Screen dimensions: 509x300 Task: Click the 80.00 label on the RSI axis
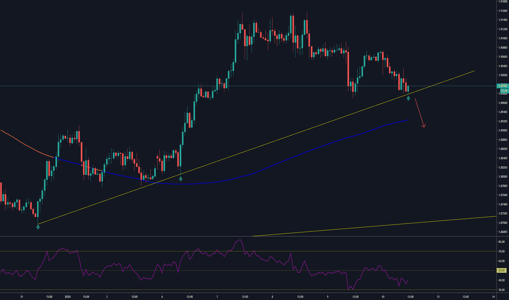click(501, 242)
